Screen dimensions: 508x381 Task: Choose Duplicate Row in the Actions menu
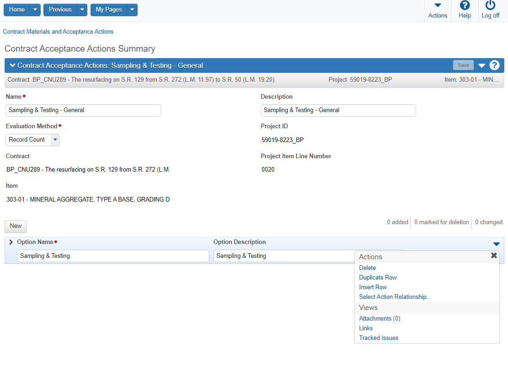pos(378,278)
